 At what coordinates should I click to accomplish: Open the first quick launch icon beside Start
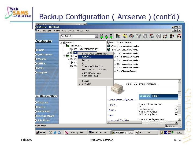tap(51, 133)
